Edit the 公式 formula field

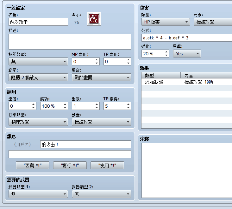pos(187,38)
